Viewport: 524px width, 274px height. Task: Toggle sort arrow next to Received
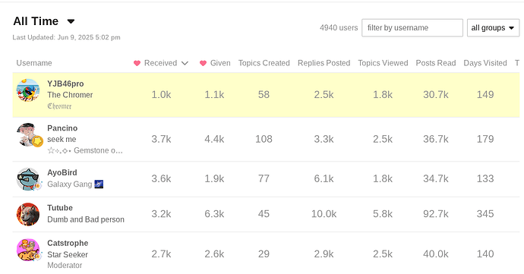185,63
